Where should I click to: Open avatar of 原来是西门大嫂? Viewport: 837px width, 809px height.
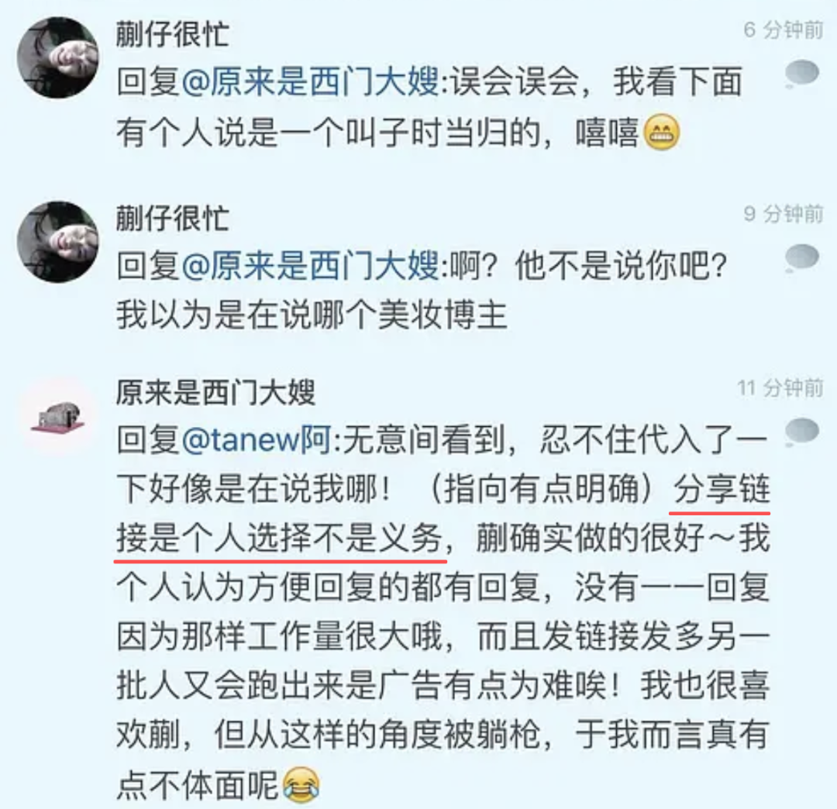[x=57, y=418]
